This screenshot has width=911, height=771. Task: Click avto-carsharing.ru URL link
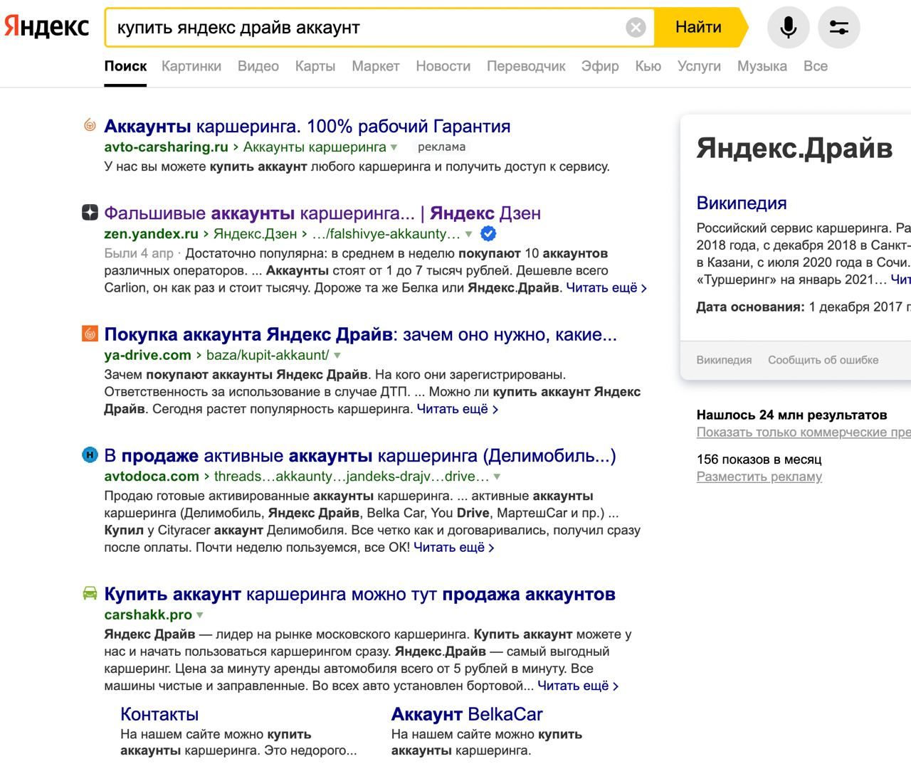166,147
